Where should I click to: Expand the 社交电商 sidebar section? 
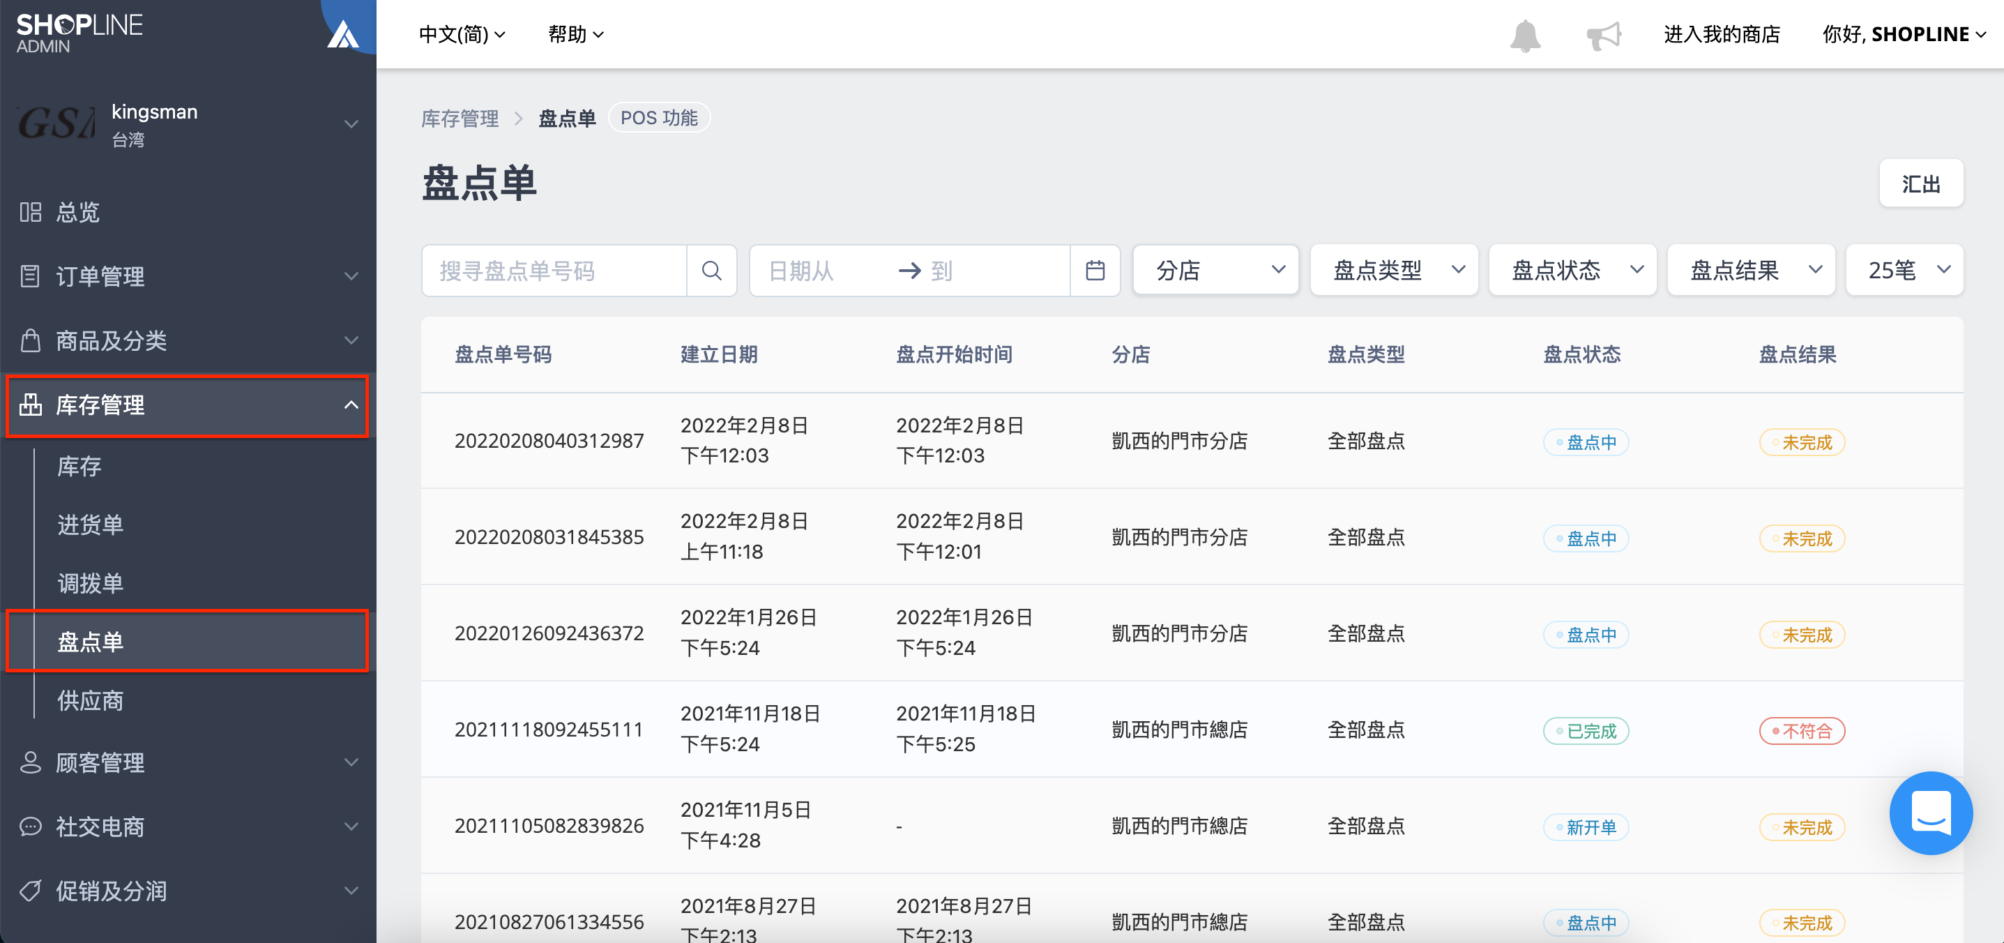[x=188, y=827]
